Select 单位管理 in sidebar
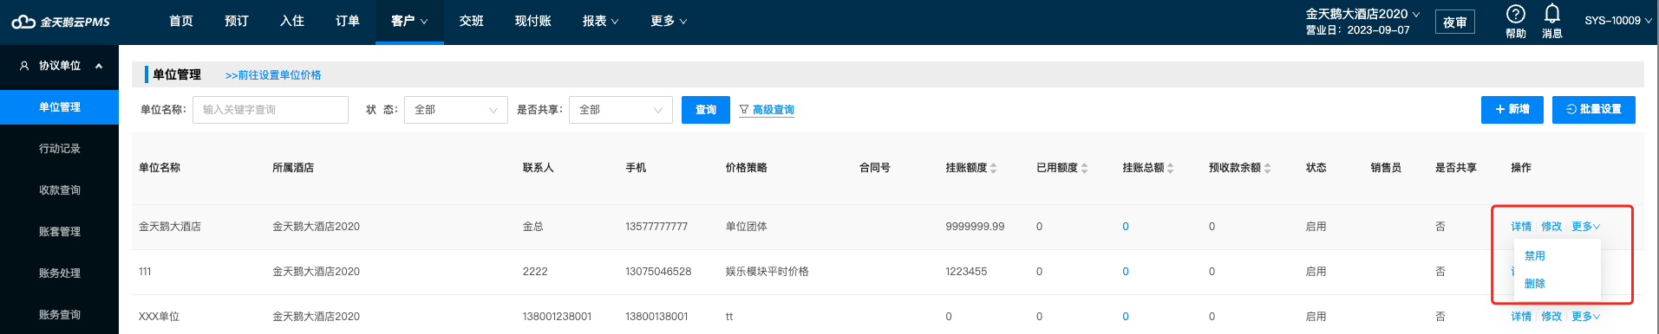The width and height of the screenshot is (1659, 334). (59, 107)
